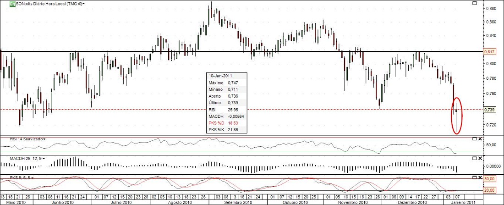This screenshot has height=205, width=504.
Task: Click the PKS %K 21,86 row
Action: [x=227, y=130]
